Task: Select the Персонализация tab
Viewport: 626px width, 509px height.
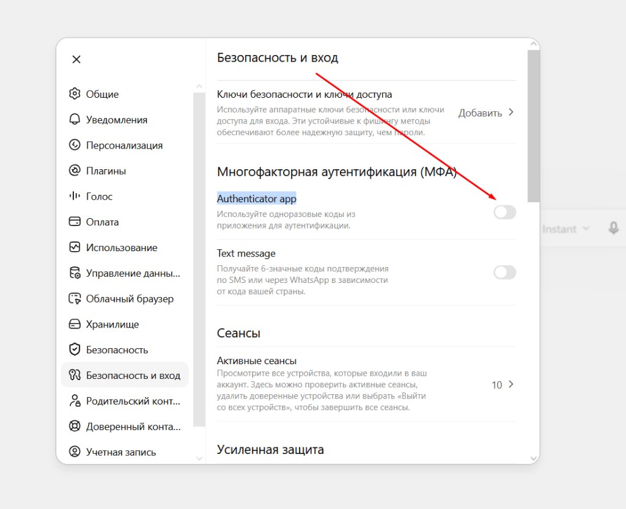Action: click(x=125, y=145)
